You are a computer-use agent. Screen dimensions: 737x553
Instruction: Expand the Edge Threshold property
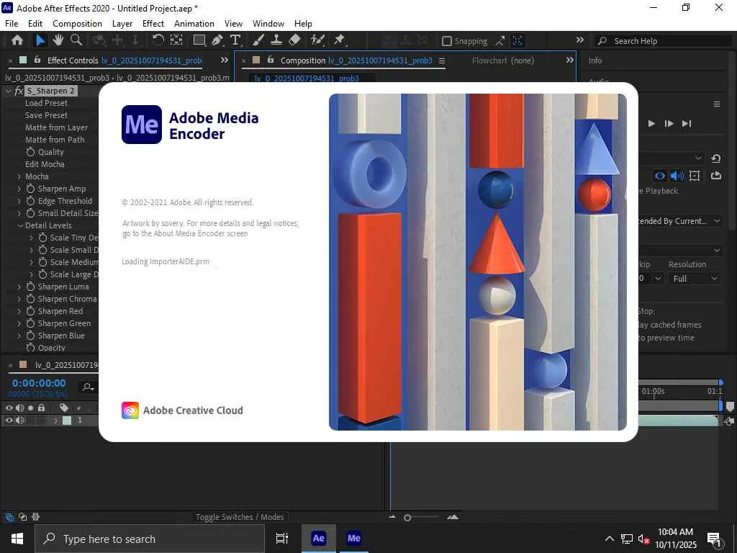pyautogui.click(x=19, y=201)
